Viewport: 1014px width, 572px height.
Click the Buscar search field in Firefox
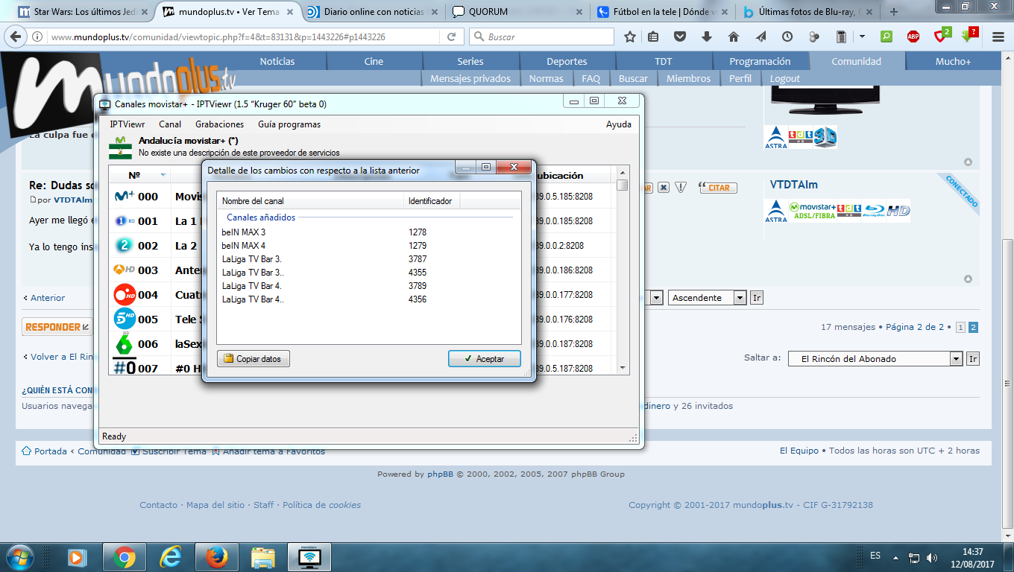[x=542, y=36]
